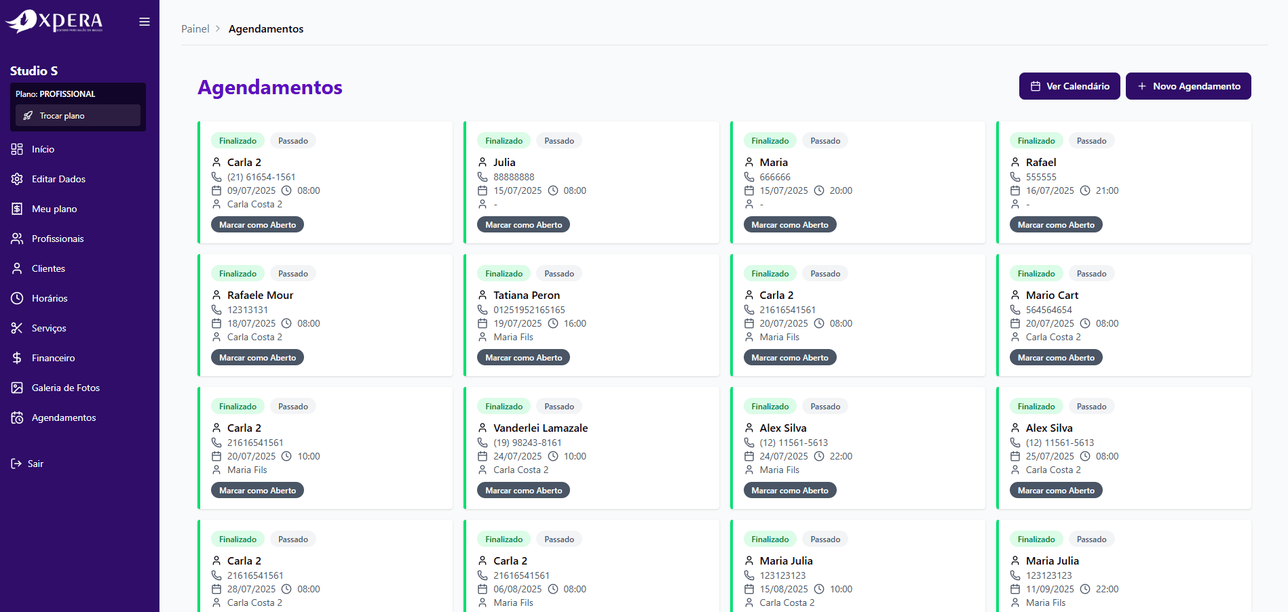Open Início in the sidebar
Image resolution: width=1288 pixels, height=612 pixels.
point(43,149)
